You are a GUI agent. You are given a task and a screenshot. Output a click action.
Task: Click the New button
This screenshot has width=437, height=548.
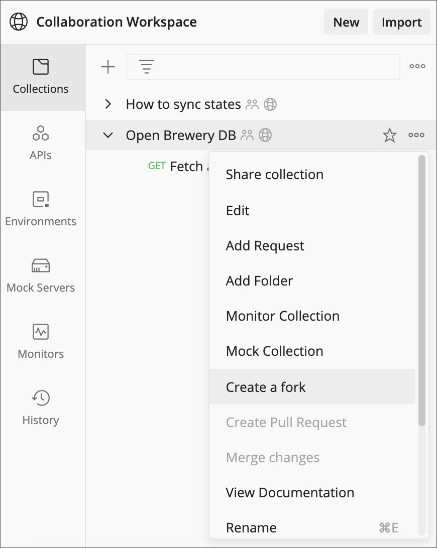point(346,22)
